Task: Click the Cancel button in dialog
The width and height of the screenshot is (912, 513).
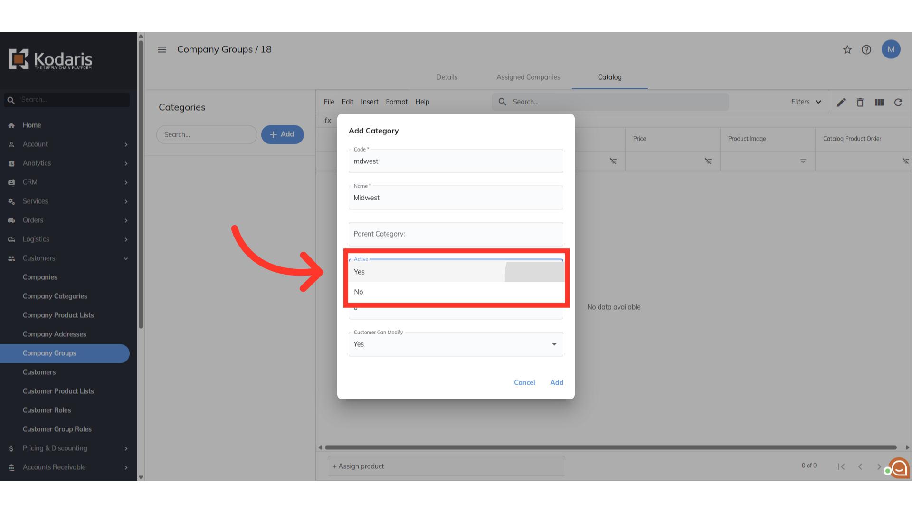Action: [524, 382]
